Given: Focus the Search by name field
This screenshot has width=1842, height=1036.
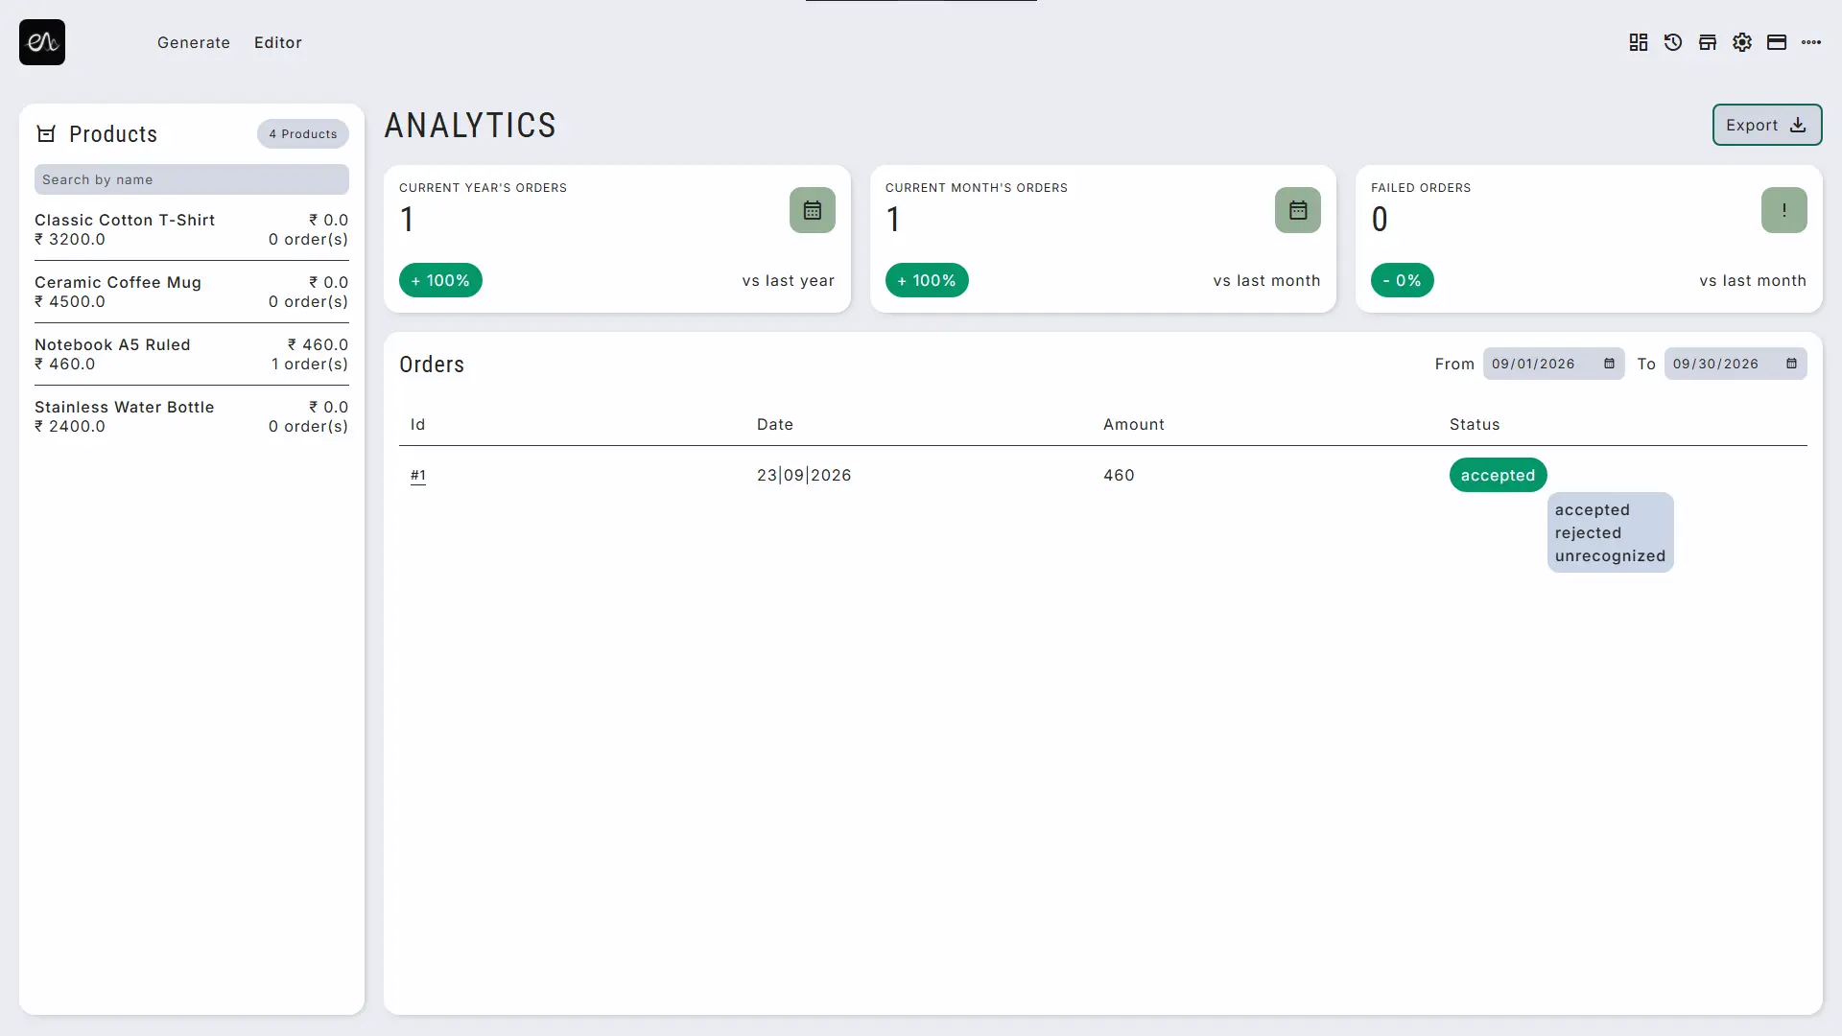Looking at the screenshot, I should click(192, 179).
